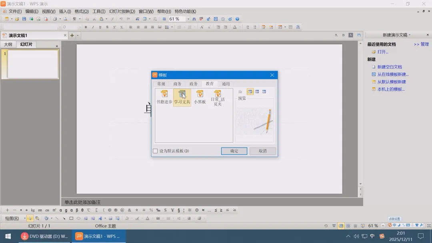This screenshot has height=243, width=432.
Task: Click the Open folder toolbar icon
Action: (17, 19)
